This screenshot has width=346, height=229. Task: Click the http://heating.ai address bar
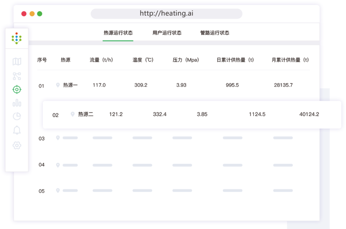coord(166,14)
